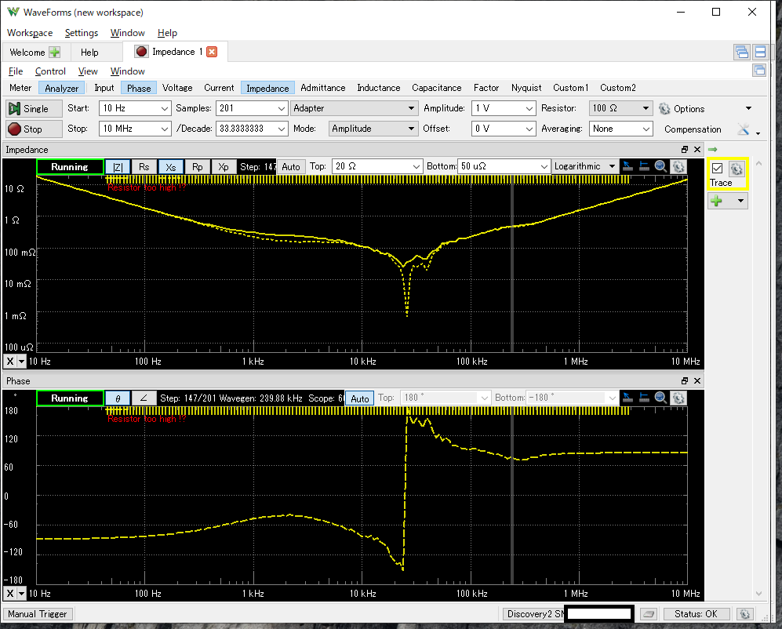Click the tile windows icon

(761, 52)
